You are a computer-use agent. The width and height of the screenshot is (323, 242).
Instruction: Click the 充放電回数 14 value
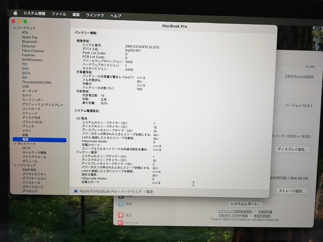[x=102, y=95]
